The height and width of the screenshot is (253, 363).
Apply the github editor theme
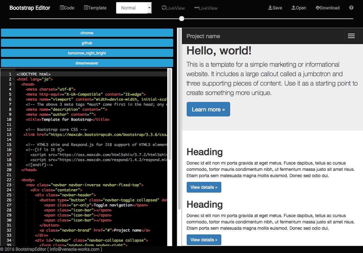[87, 43]
